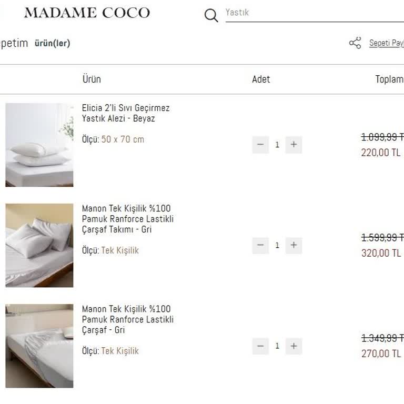Click the search magnifier icon

tap(211, 16)
